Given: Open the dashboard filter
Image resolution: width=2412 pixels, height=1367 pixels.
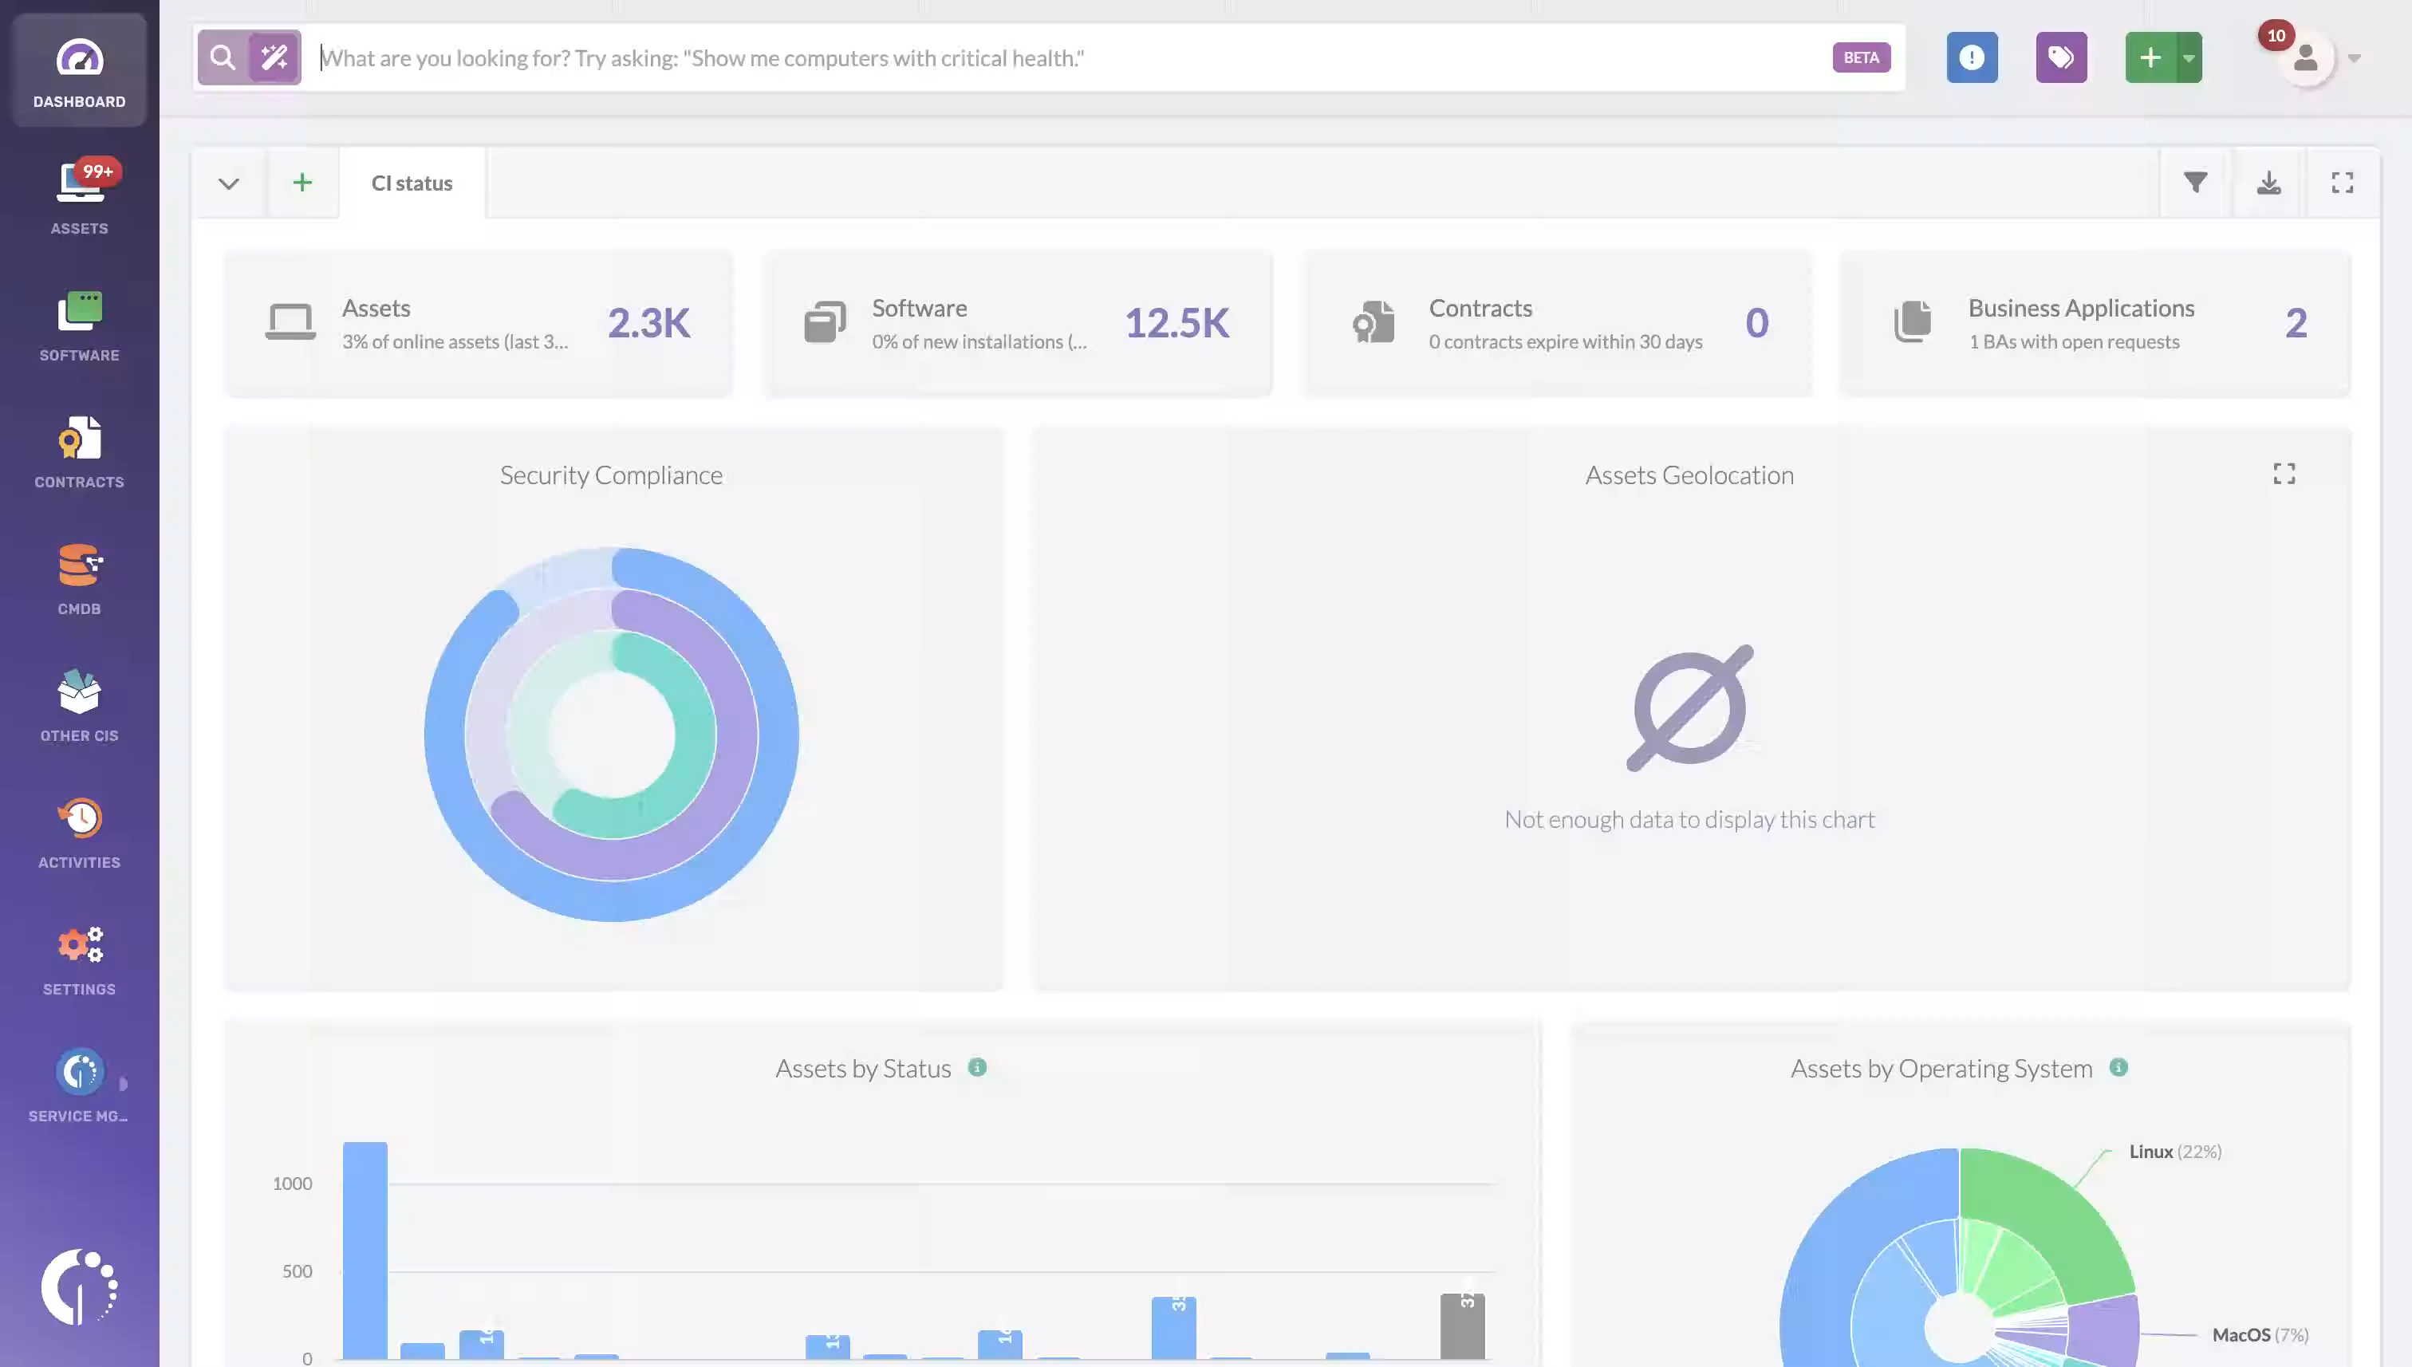Looking at the screenshot, I should (2194, 182).
